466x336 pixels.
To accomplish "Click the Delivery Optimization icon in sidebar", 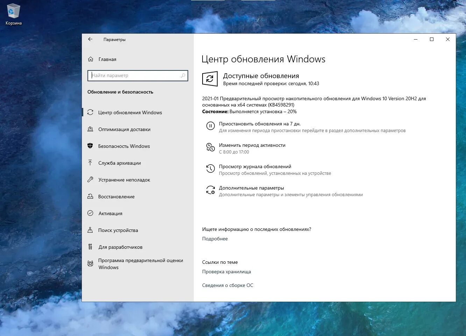I will tap(90, 129).
